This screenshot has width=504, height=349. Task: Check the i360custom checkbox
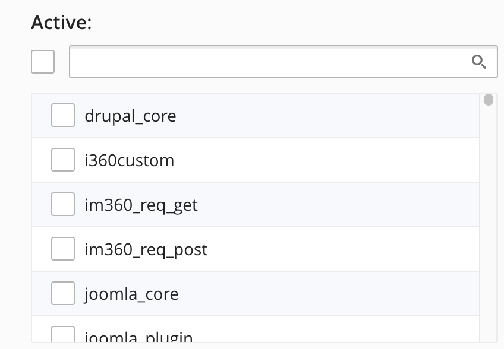[x=63, y=160]
